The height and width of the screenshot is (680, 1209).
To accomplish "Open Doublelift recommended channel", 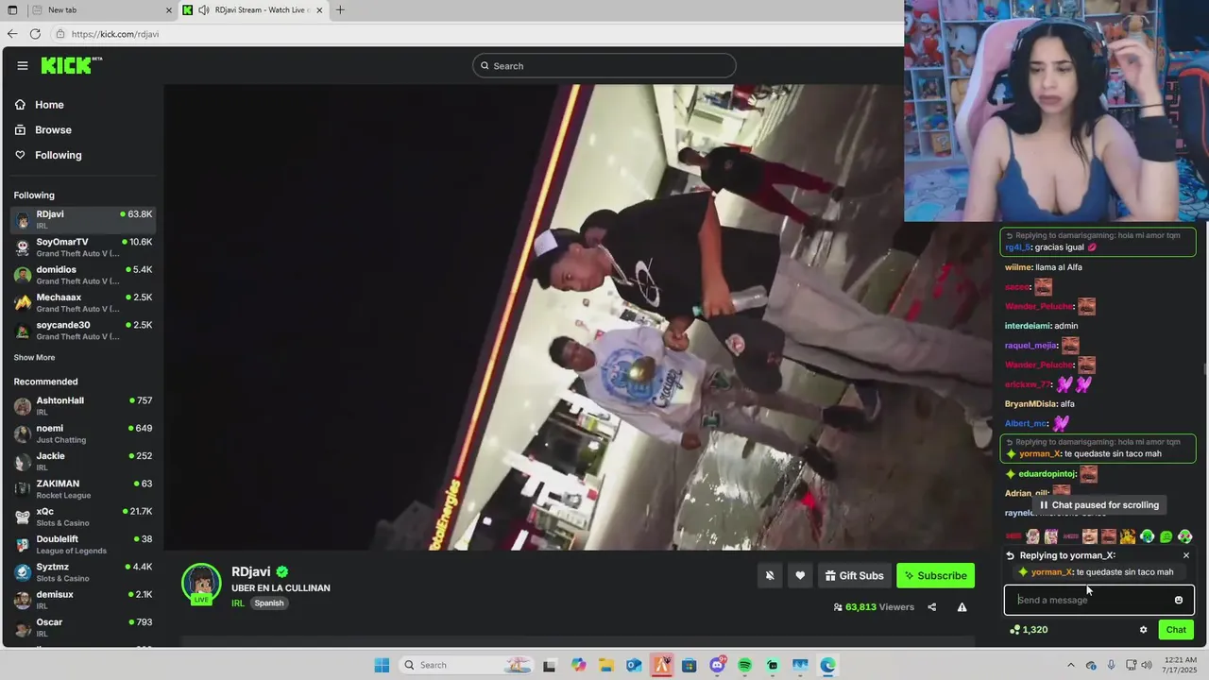I will (x=83, y=544).
